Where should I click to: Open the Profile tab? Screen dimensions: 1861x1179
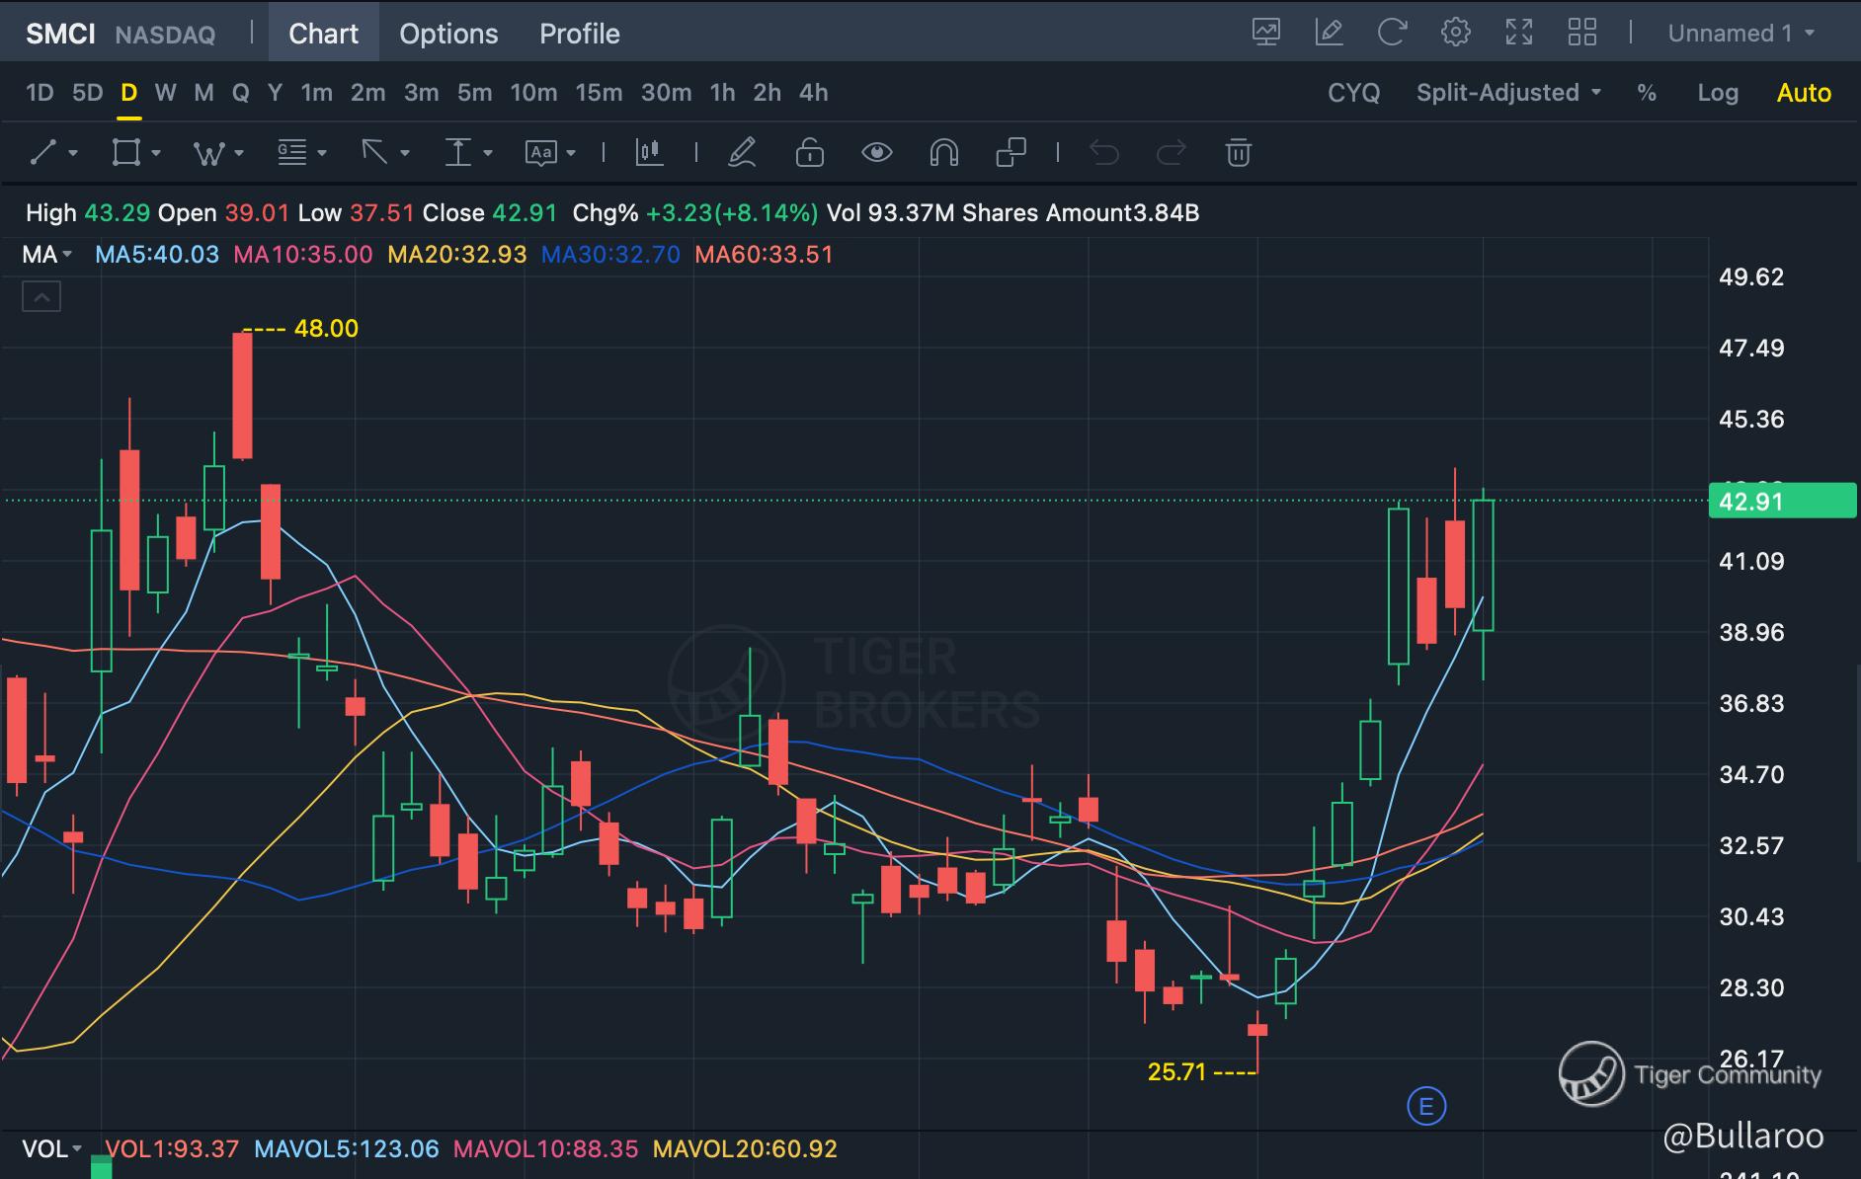click(x=579, y=34)
